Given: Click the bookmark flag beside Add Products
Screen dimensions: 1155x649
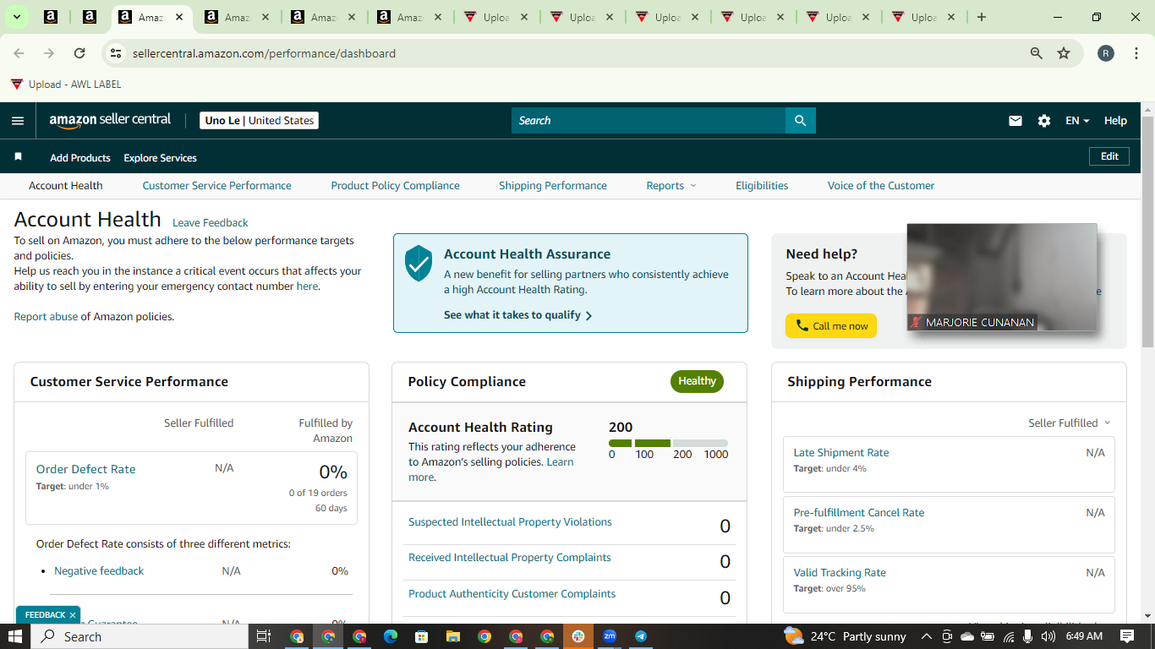Looking at the screenshot, I should click(18, 157).
